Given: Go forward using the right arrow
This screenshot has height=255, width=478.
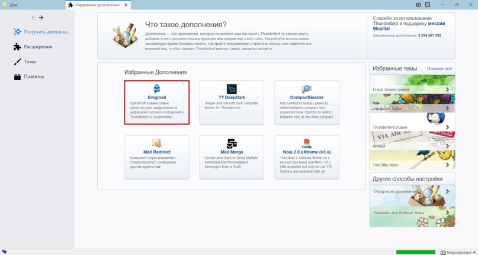Looking at the screenshot, I should click(41, 18).
